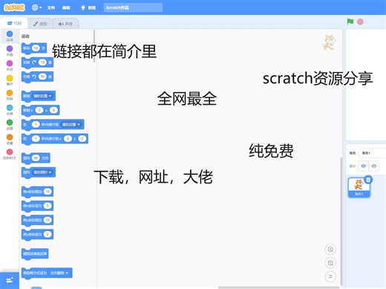Click 90 value in 面向 方向 block

pos(36,158)
